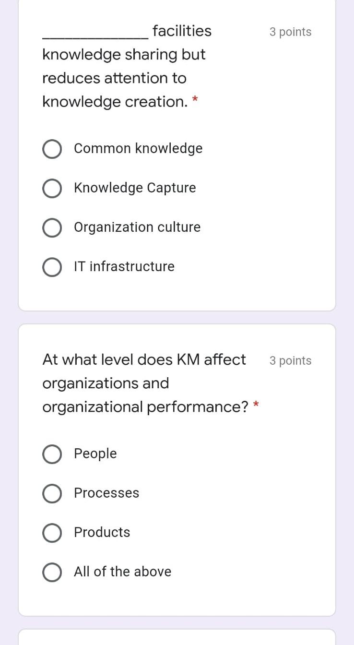Screen dimensions: 354x645
Task: Click the Common knowledge label text
Action: 138,148
